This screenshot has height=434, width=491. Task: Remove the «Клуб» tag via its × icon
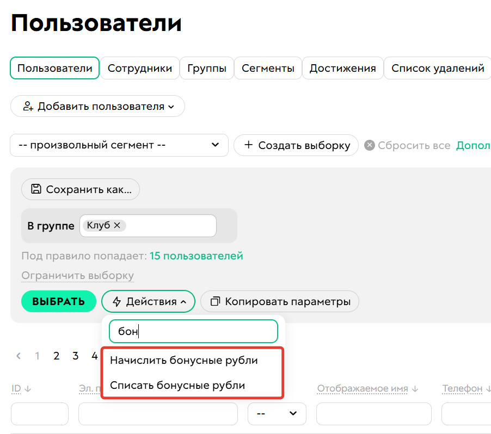(117, 225)
